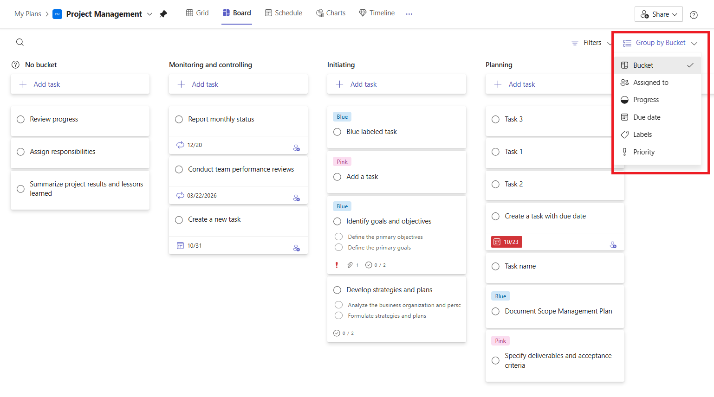Select the Schedule view icon

pos(268,13)
